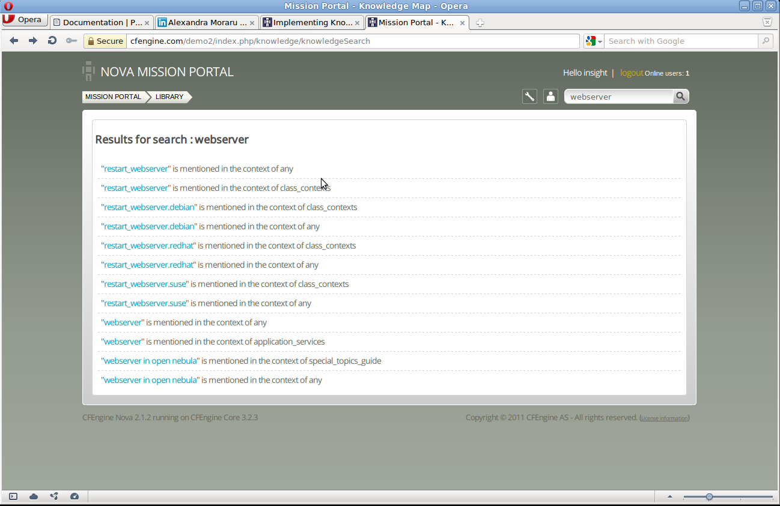
Task: Submit search with portal magnifier icon
Action: coord(681,97)
